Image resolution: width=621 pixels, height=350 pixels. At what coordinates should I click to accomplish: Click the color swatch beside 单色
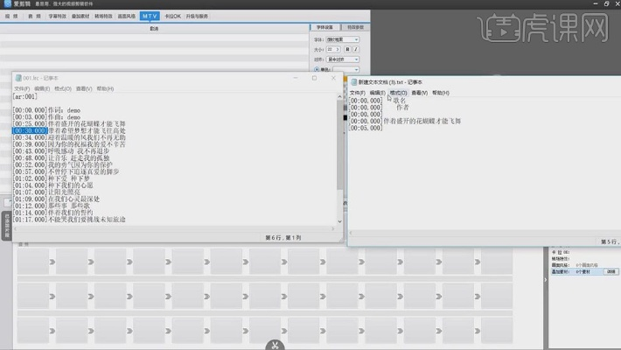pyautogui.click(x=345, y=69)
